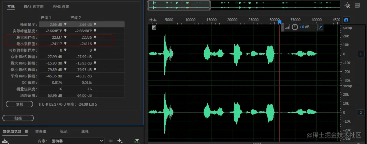Click the 20000 mark on the sample ruler

pos(232,20)
